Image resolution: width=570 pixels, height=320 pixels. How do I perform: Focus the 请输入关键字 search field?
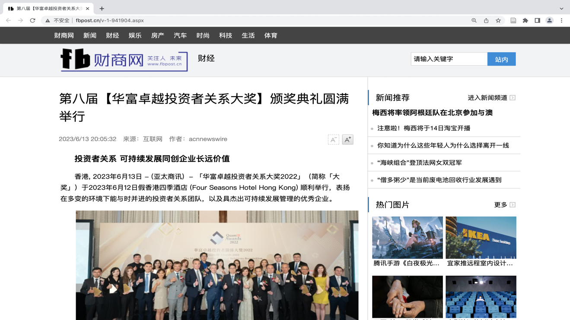pos(449,59)
